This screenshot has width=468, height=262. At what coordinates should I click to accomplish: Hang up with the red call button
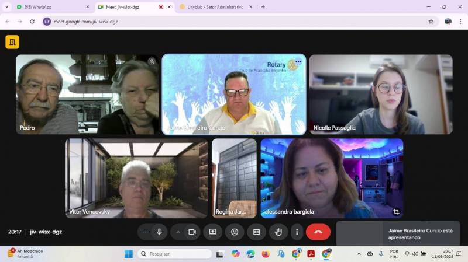(318, 232)
